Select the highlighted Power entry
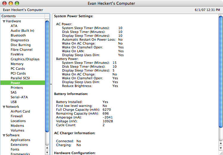223x155 pixels. click(23, 83)
